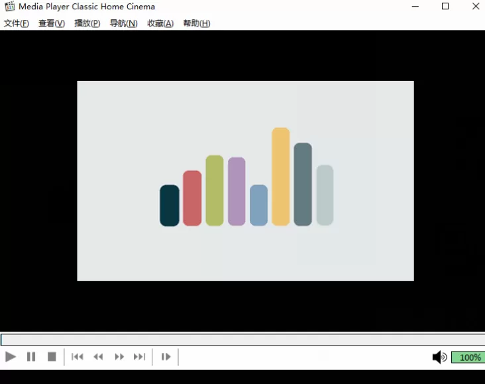Click the 100% volume slider
Screen dimensions: 485x384
click(468, 357)
